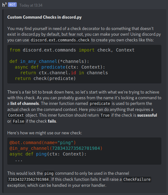Click the predicate function name in code

pos(53,67)
